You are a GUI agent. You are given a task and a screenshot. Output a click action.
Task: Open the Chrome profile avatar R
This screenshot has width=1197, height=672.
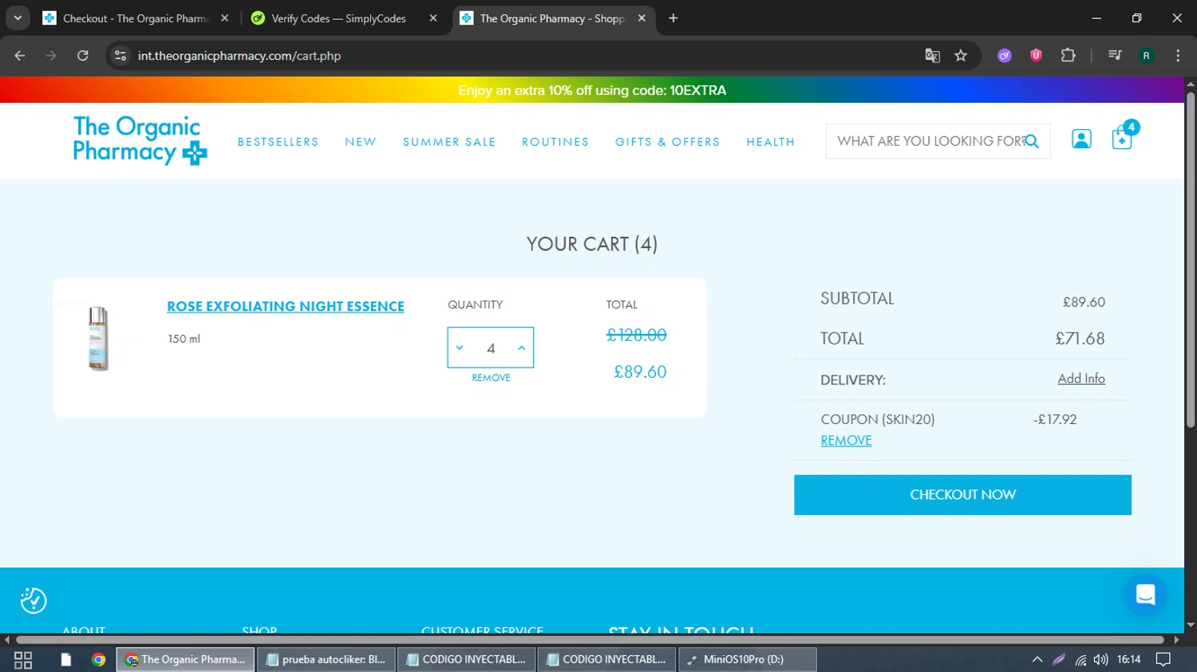(1146, 56)
